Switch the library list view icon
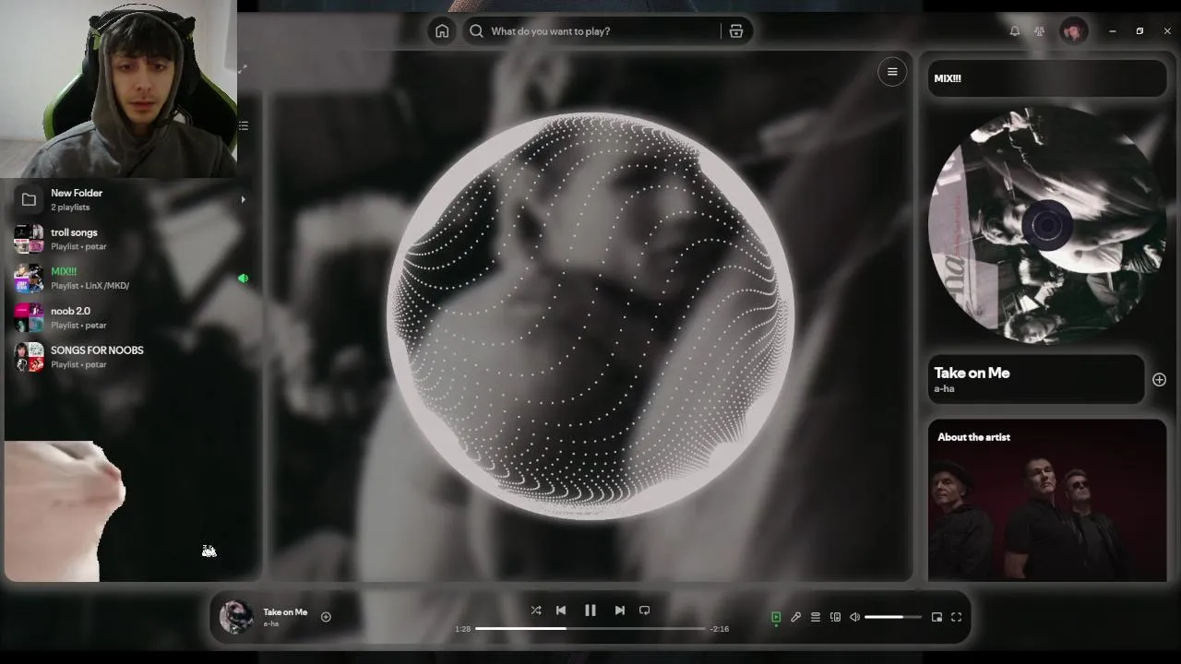Image resolution: width=1181 pixels, height=664 pixels. pyautogui.click(x=244, y=125)
